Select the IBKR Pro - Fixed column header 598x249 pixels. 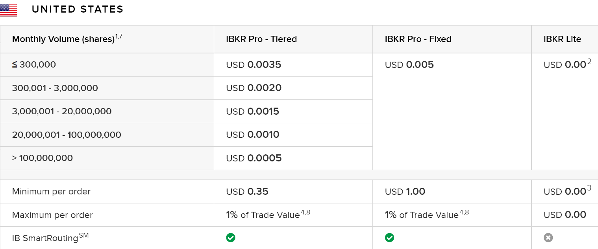point(418,39)
